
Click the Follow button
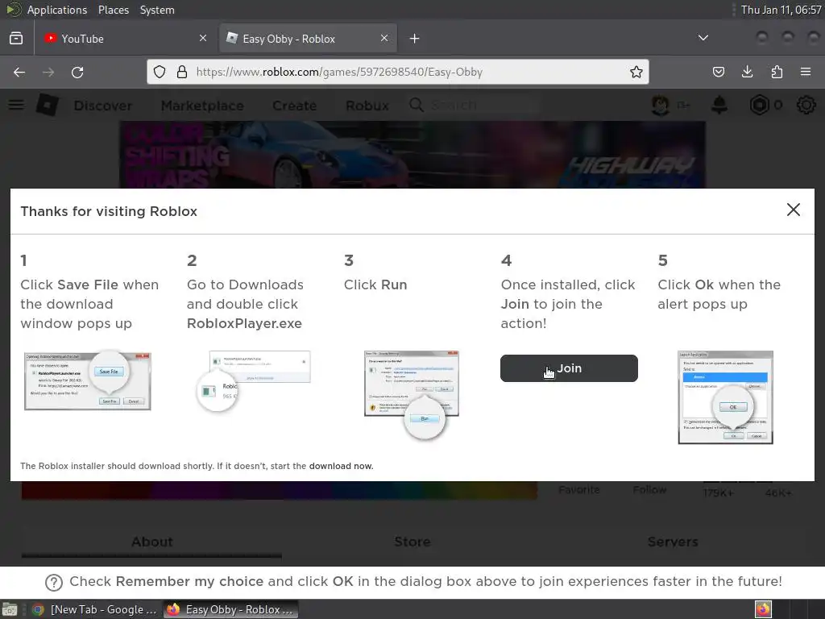coord(649,489)
